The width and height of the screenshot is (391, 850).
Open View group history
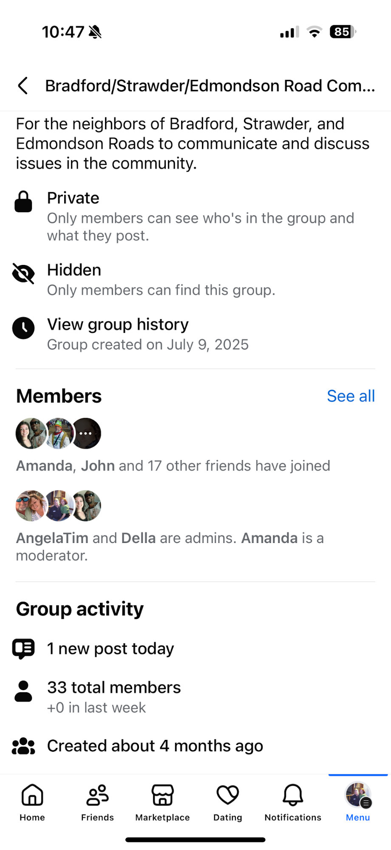point(118,324)
